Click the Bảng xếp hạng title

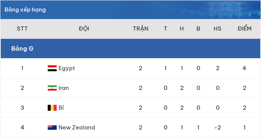[25, 10]
